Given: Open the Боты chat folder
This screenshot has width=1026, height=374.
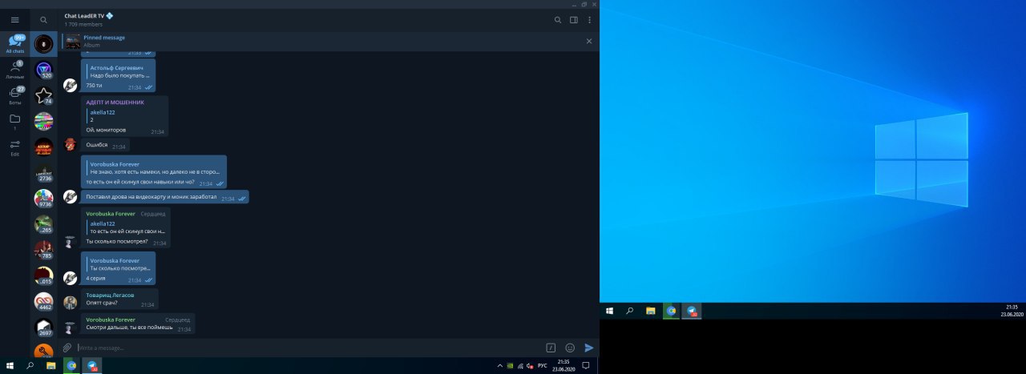Looking at the screenshot, I should (14, 96).
